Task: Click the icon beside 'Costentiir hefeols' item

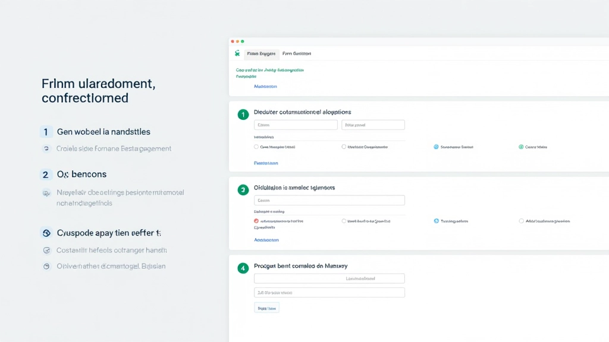Action: 46,251
